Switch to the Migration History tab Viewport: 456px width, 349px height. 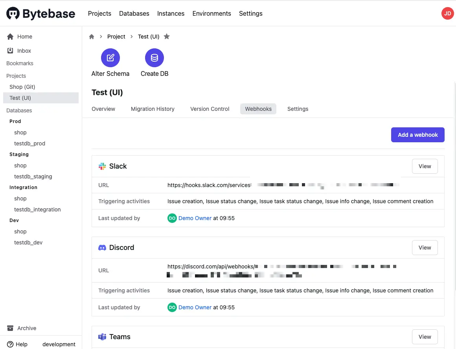click(153, 109)
